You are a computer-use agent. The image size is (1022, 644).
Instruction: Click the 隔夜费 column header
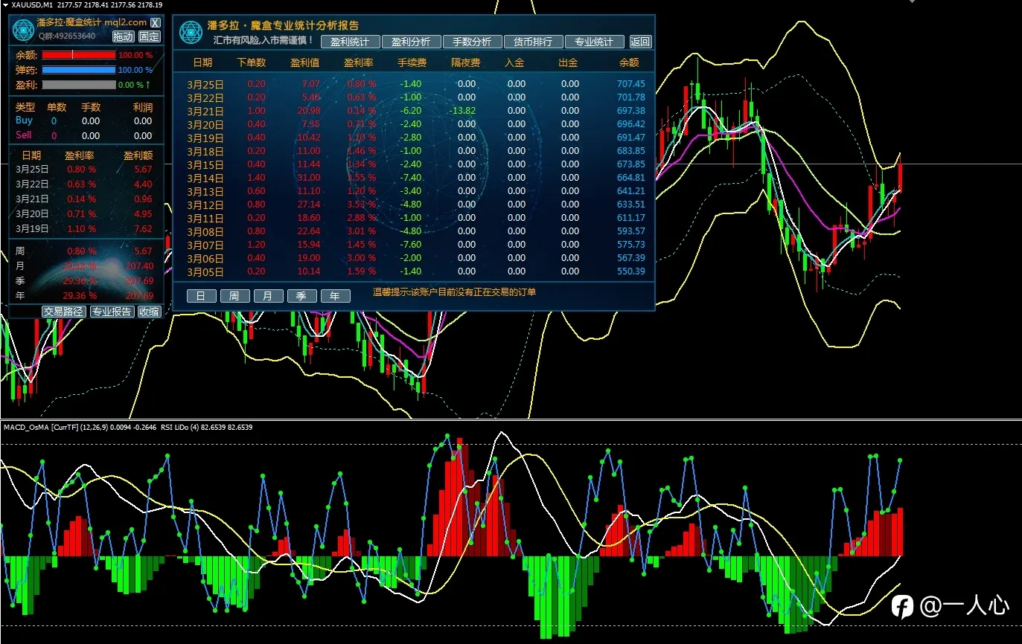pos(466,62)
